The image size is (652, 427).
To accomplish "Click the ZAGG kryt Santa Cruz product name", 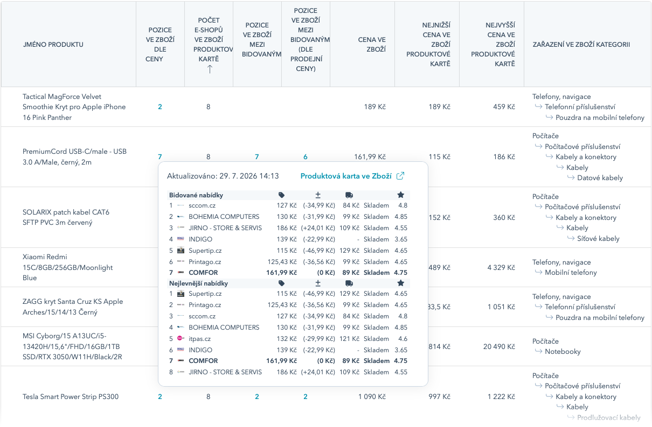I will 73,307.
